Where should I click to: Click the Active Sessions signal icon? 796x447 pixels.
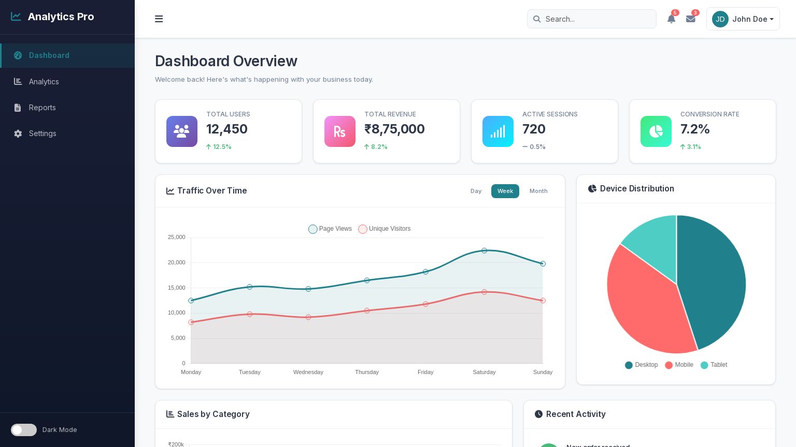pyautogui.click(x=497, y=131)
